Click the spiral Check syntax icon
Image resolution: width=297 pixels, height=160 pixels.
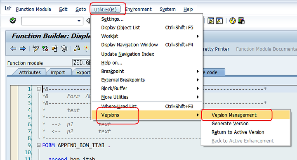pos(64,49)
